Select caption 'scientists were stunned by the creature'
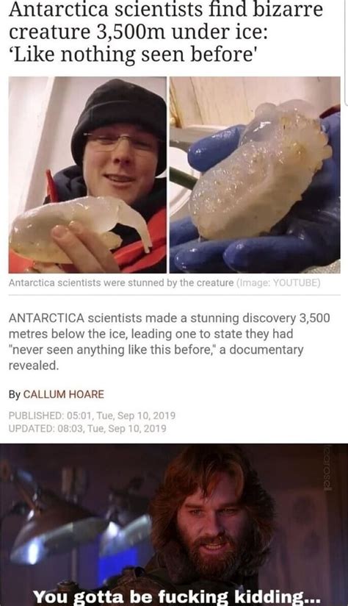348x606 pixels. 145,283
